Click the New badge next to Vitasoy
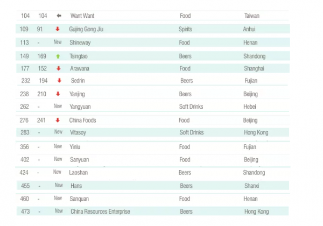The image size is (323, 226). 58,132
